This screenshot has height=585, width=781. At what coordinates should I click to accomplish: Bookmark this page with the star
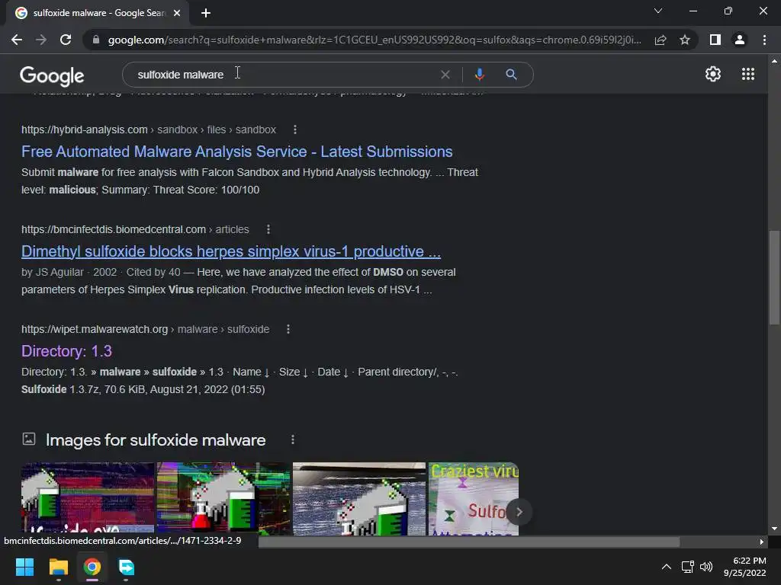[x=685, y=40]
